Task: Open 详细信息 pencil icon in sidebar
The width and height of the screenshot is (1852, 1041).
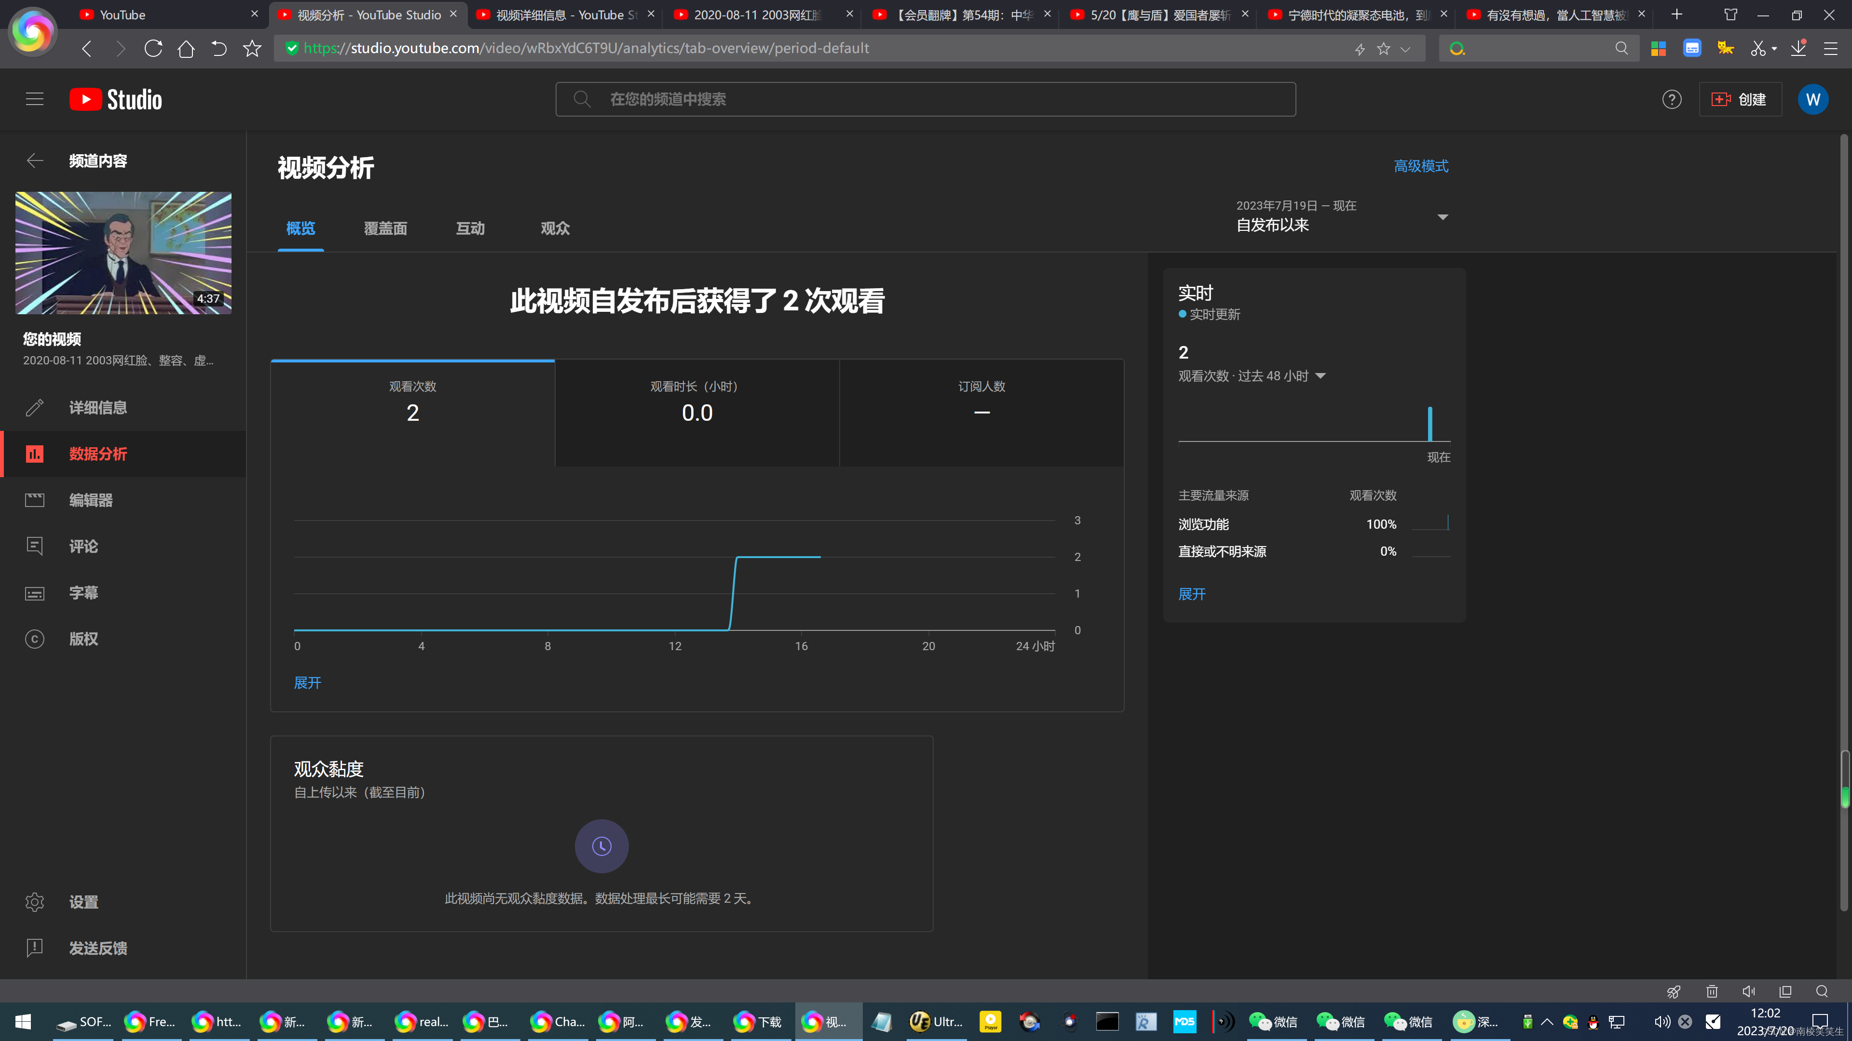Action: point(35,407)
